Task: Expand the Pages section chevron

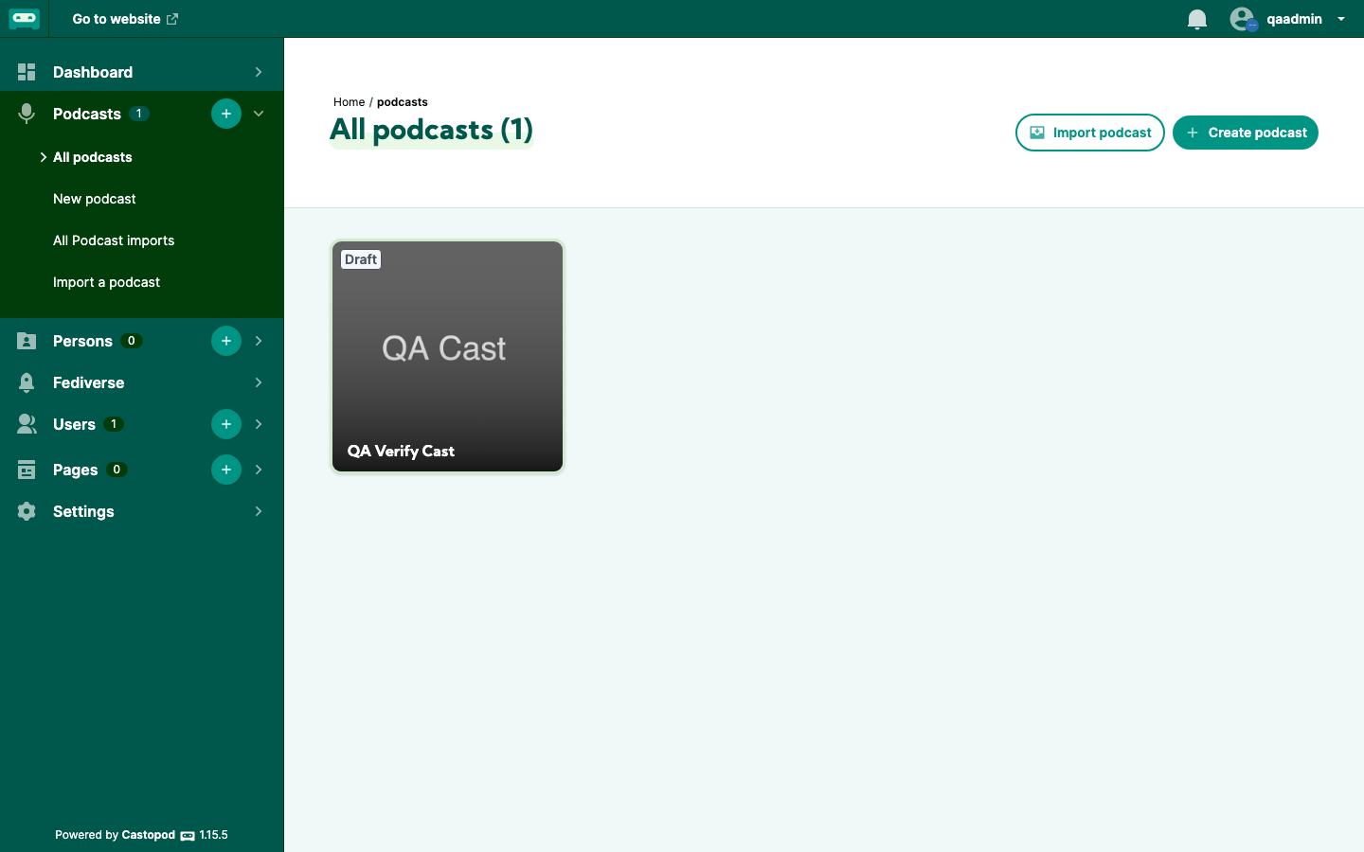Action: tap(259, 470)
